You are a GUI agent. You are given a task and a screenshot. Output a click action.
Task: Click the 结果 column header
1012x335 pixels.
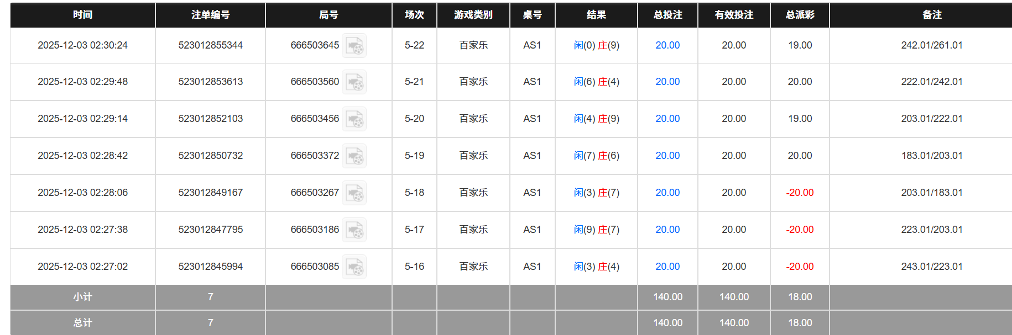tap(596, 15)
